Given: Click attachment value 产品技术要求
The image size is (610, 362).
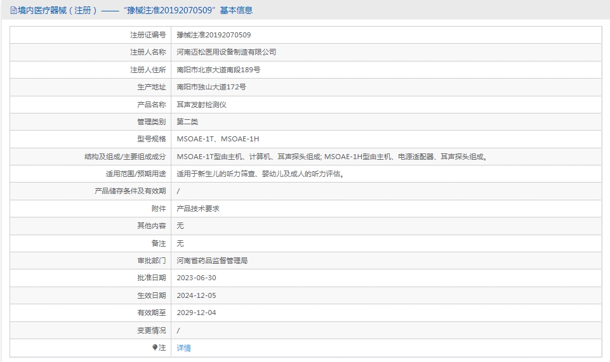Looking at the screenshot, I should point(198,209).
